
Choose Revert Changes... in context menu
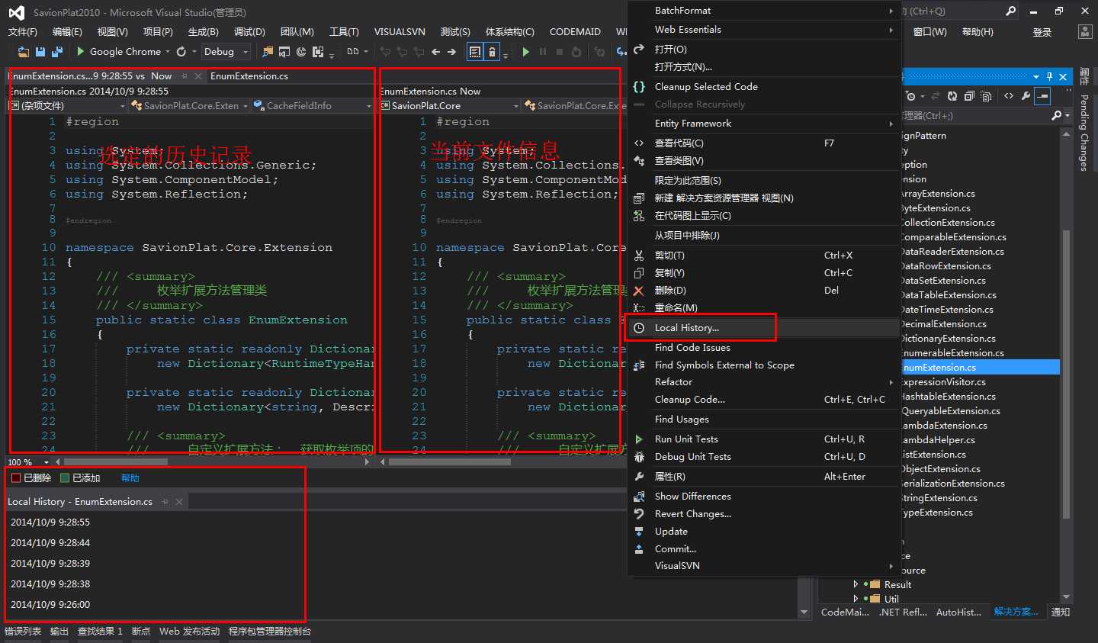point(762,514)
